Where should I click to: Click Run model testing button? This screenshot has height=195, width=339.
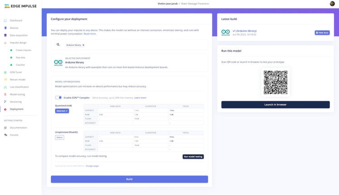tap(193, 157)
